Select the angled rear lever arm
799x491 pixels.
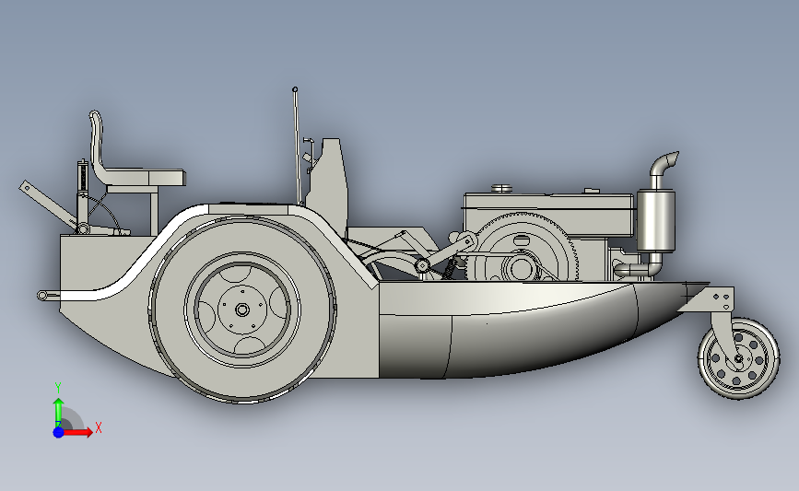[x=49, y=205]
